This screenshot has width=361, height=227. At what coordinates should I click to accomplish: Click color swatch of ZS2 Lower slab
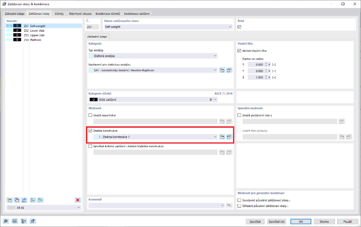point(17,30)
